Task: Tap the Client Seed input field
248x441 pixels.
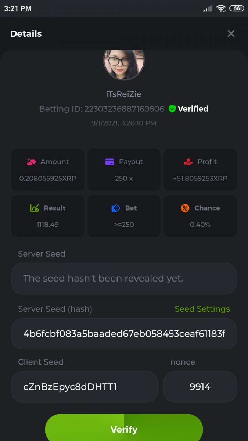Action: [85, 387]
